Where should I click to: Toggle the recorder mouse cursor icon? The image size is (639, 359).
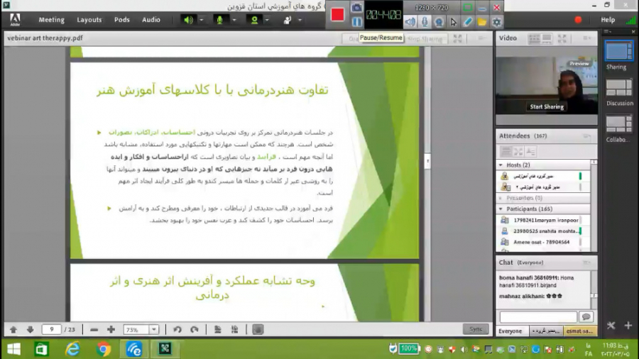(x=453, y=22)
